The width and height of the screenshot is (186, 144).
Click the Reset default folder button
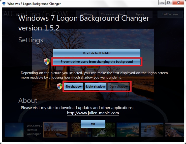97,53
